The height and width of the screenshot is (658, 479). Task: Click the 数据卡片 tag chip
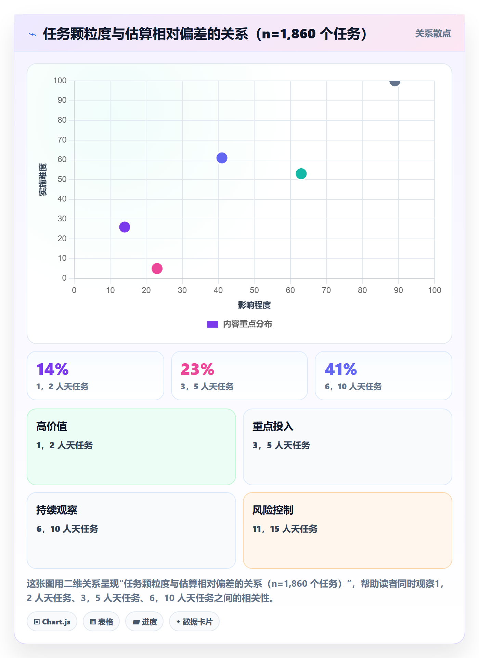[194, 622]
